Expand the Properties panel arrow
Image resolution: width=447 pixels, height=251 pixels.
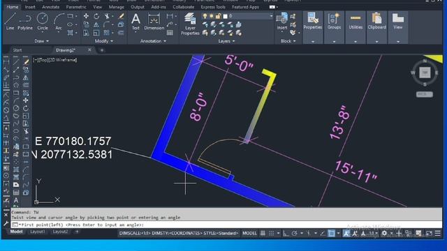[313, 42]
